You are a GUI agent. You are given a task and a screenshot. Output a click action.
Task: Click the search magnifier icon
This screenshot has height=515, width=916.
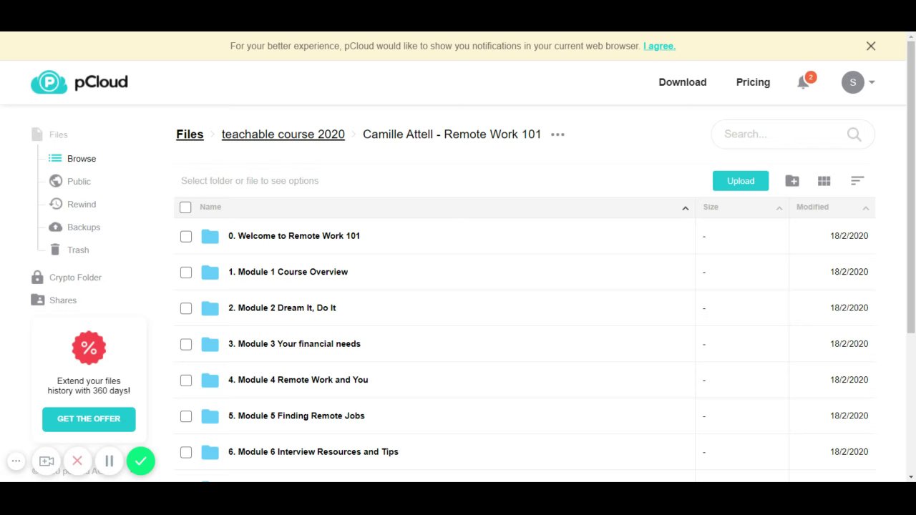854,134
